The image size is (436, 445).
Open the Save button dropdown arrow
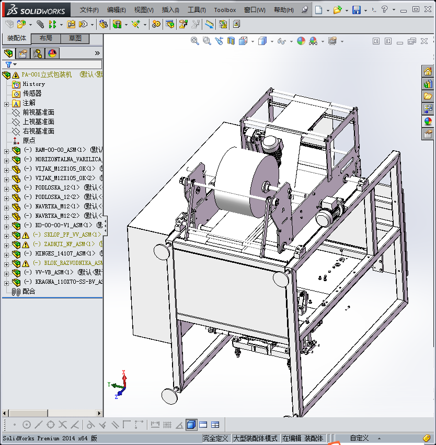tap(365, 10)
